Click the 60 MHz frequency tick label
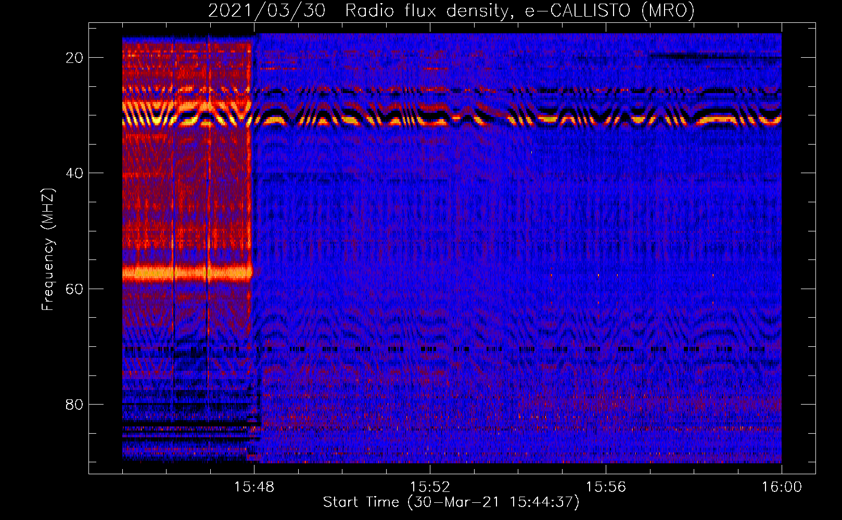This screenshot has width=842, height=520. click(74, 289)
